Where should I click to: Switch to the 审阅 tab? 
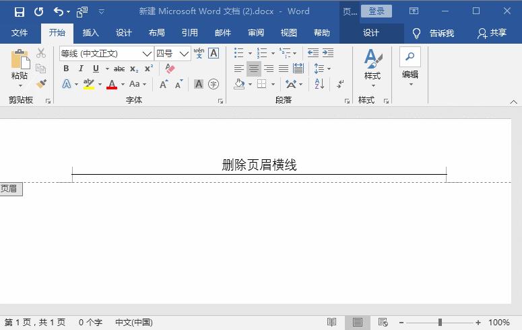point(256,32)
